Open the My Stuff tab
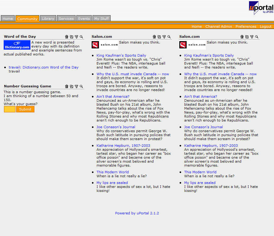Image resolution: width=274 pixels, height=236 pixels. coord(101,18)
